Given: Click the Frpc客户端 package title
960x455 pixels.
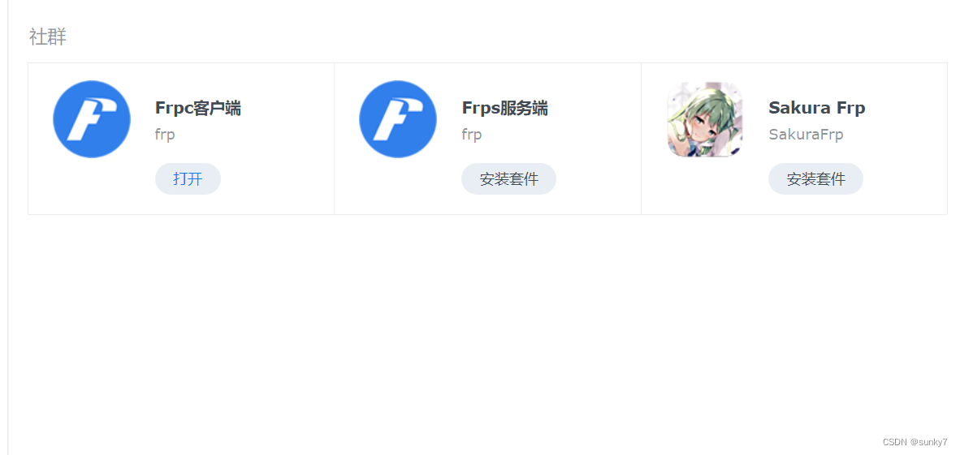Looking at the screenshot, I should click(x=197, y=108).
